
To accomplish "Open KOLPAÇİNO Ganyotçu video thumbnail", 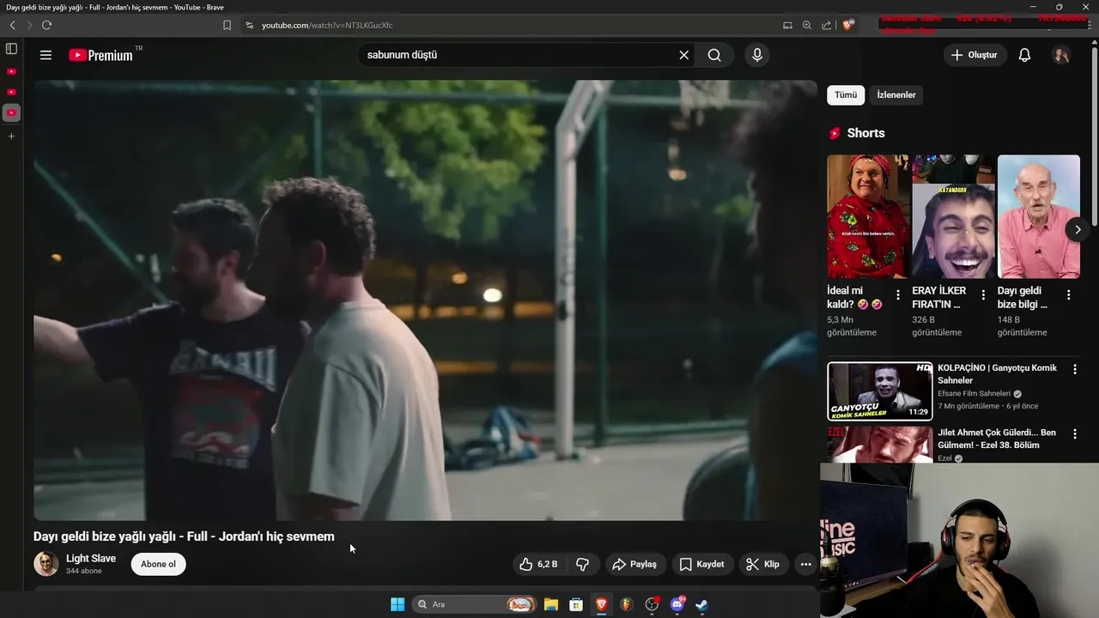I will [x=879, y=391].
